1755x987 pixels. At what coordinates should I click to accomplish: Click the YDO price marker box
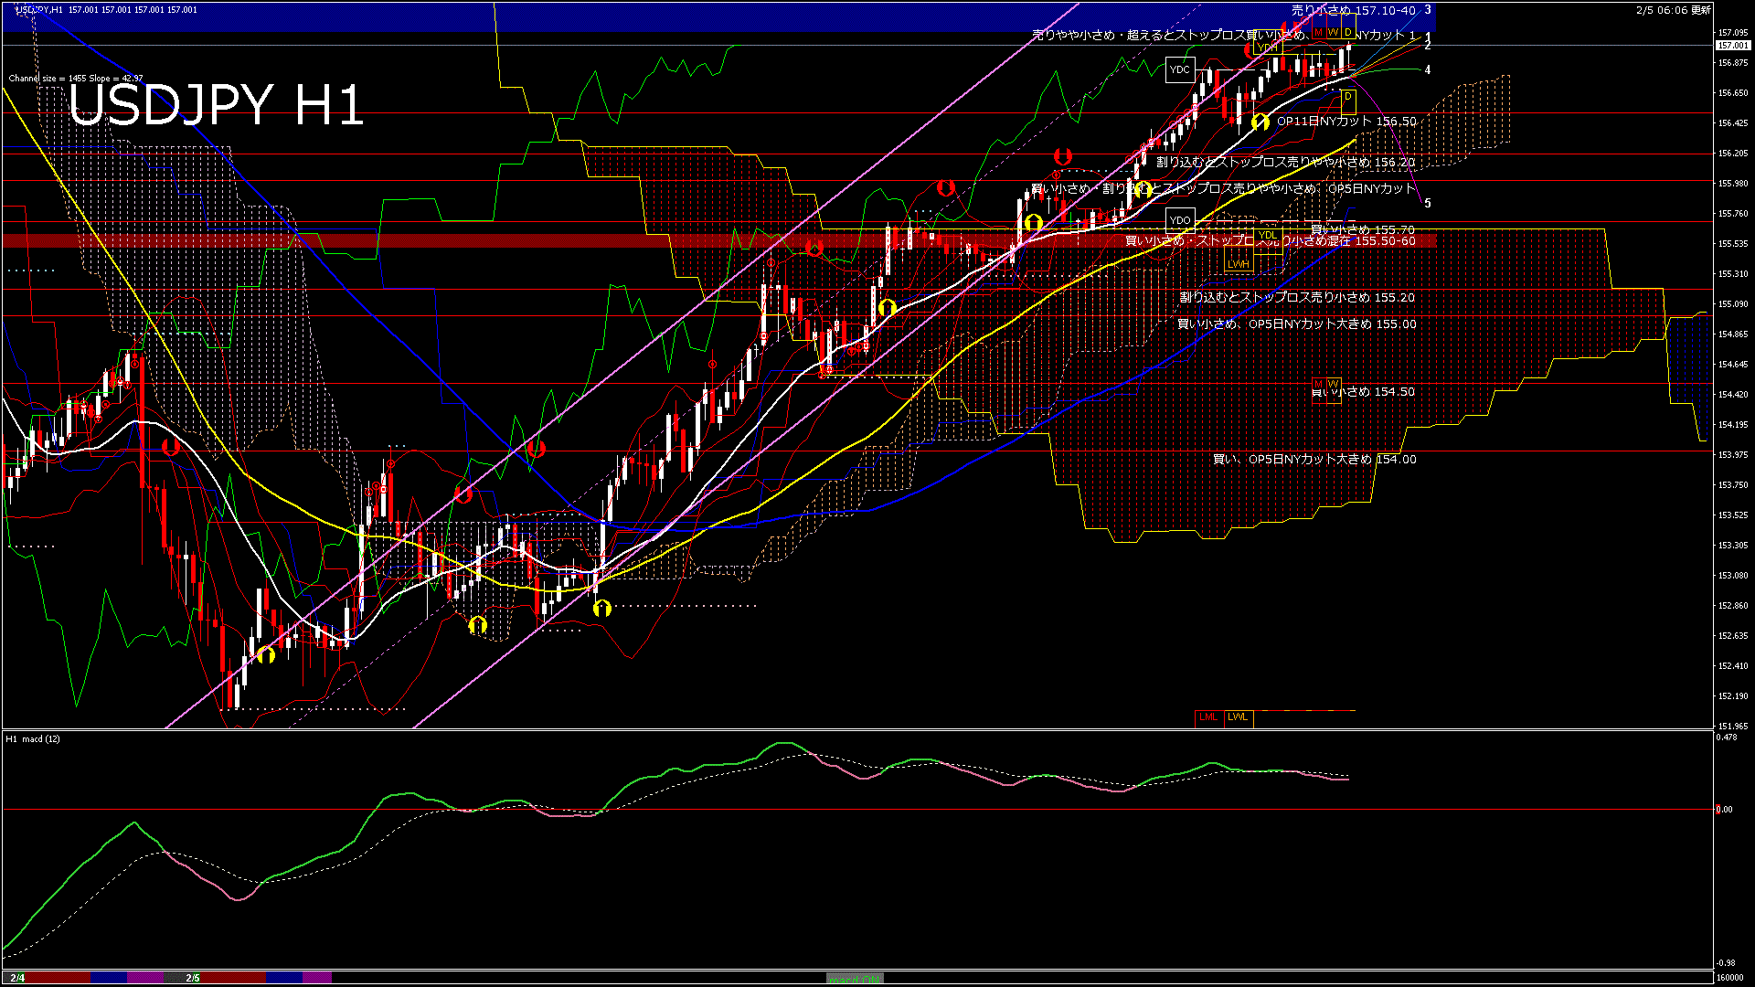click(x=1180, y=220)
